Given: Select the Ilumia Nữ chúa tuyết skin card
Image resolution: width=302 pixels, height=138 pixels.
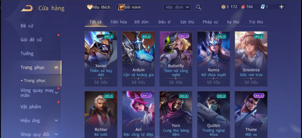Looking at the screenshot, I should pyautogui.click(x=213, y=59).
